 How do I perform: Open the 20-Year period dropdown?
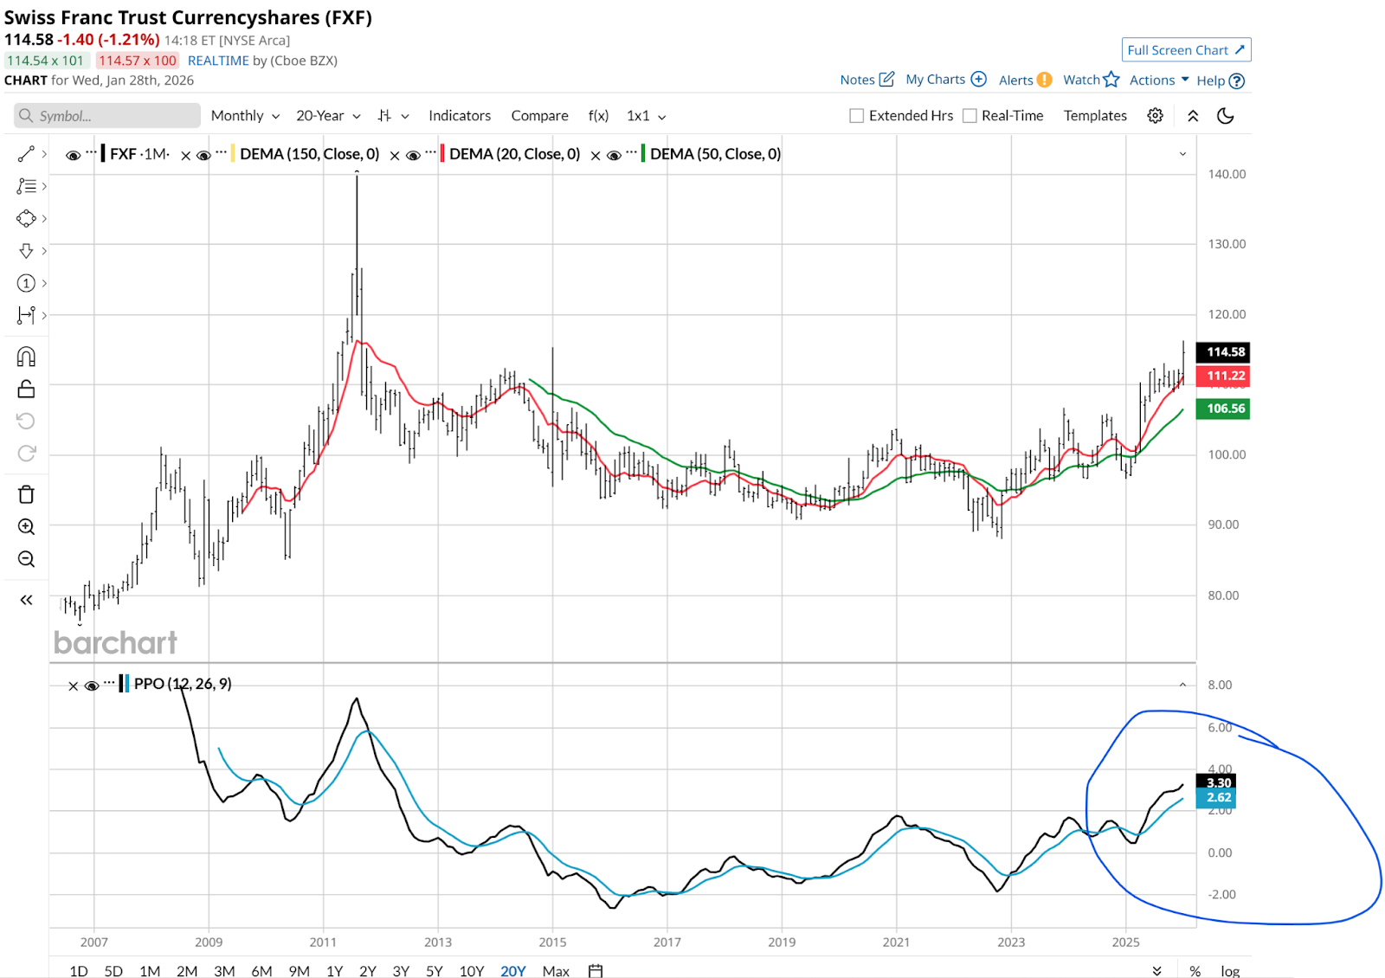pyautogui.click(x=328, y=116)
